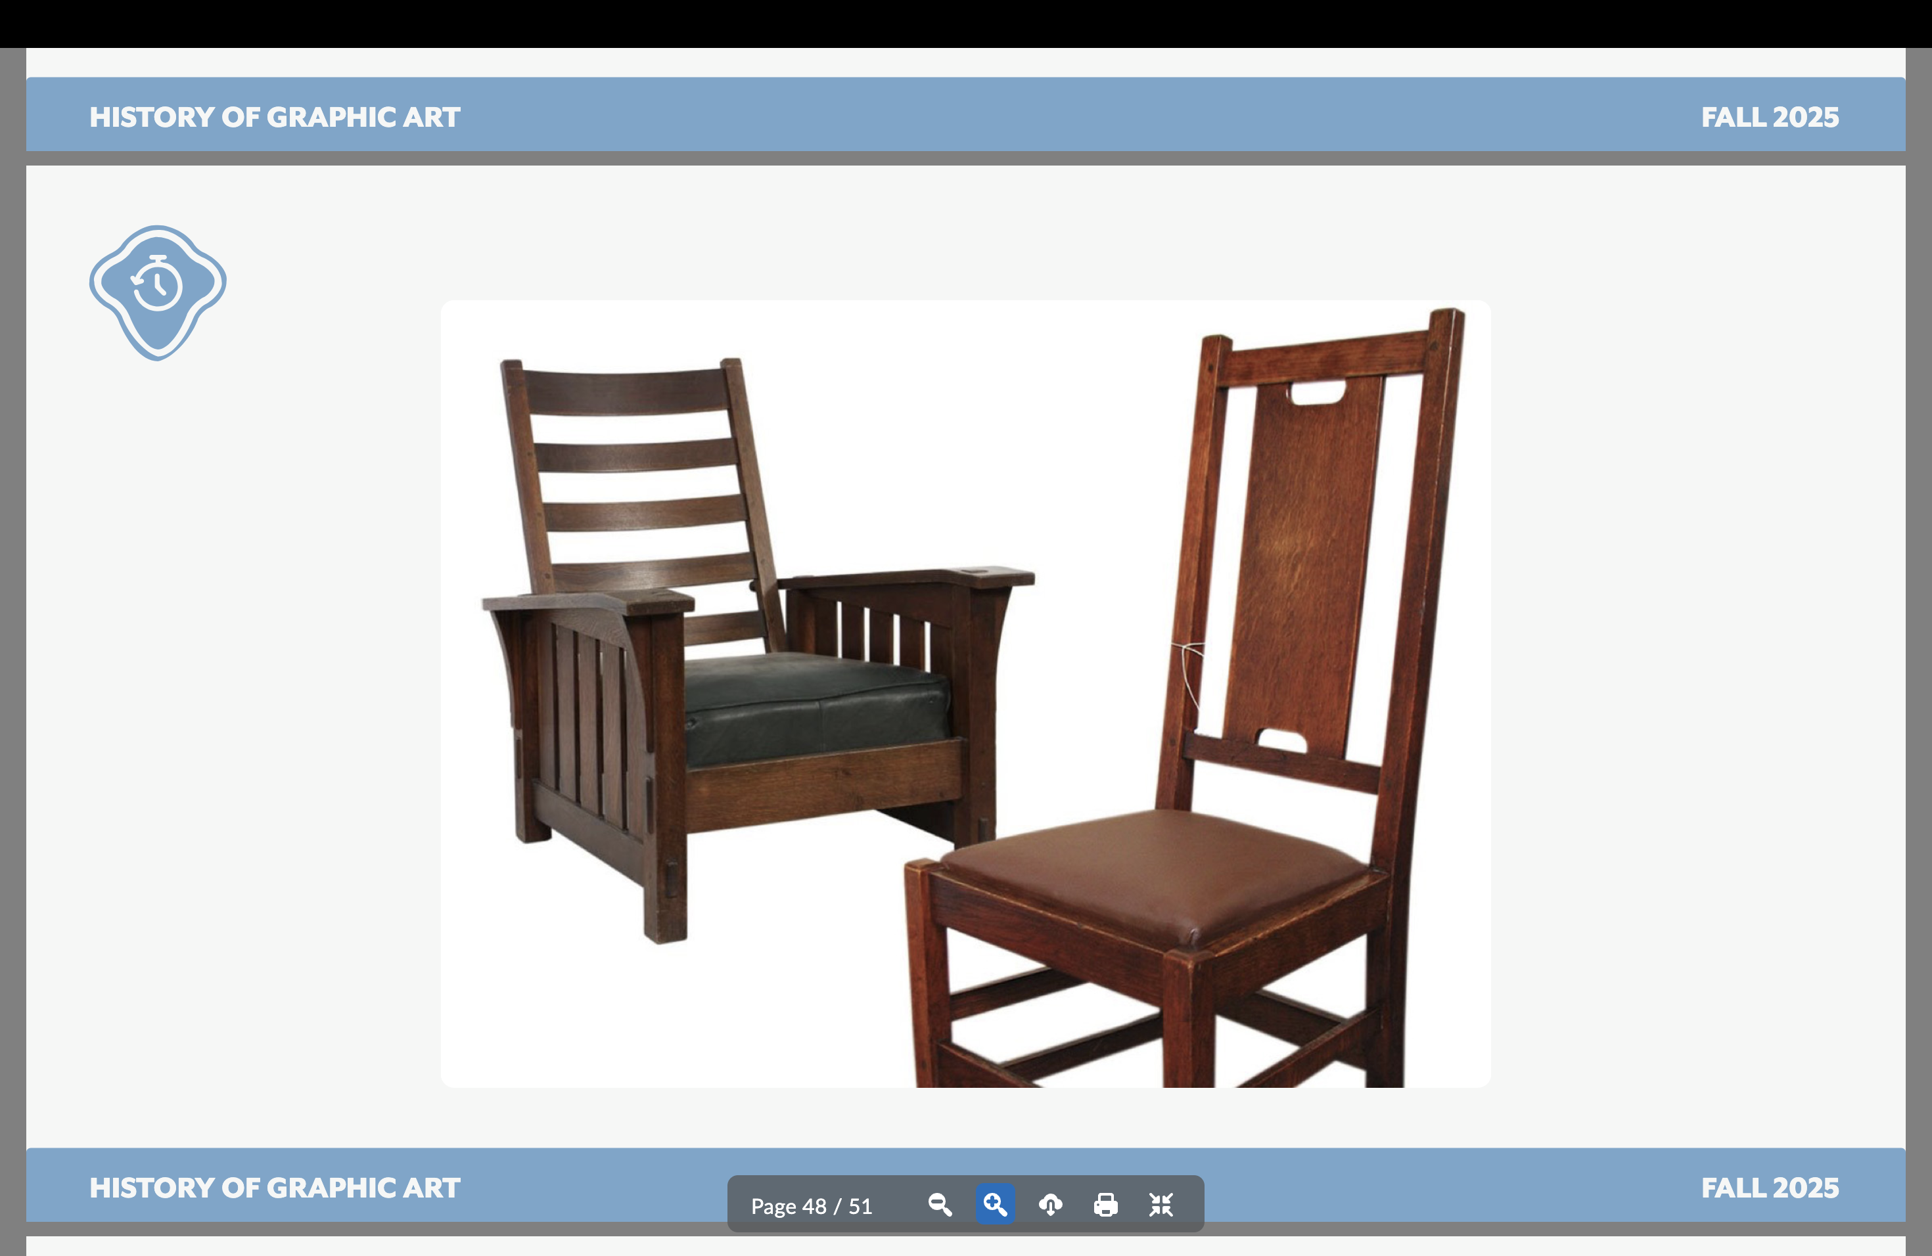Click the bottom FALL 2025 label
Screen dimensions: 1932x1256
click(1770, 1188)
